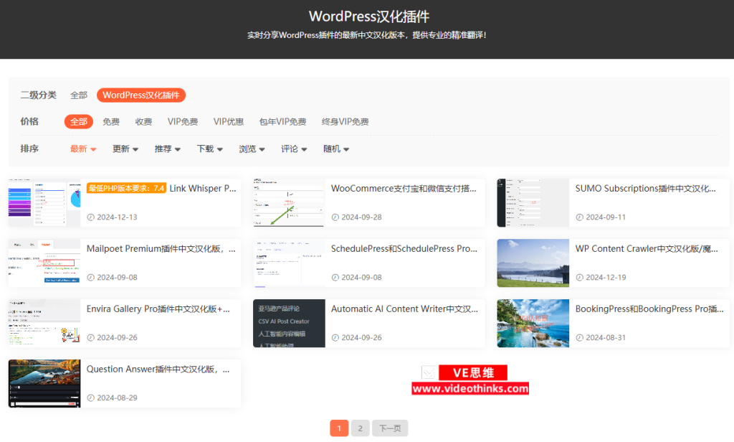This screenshot has width=734, height=442.
Task: Click the 最低PHP版本要求: 7.4 badge
Action: [126, 189]
